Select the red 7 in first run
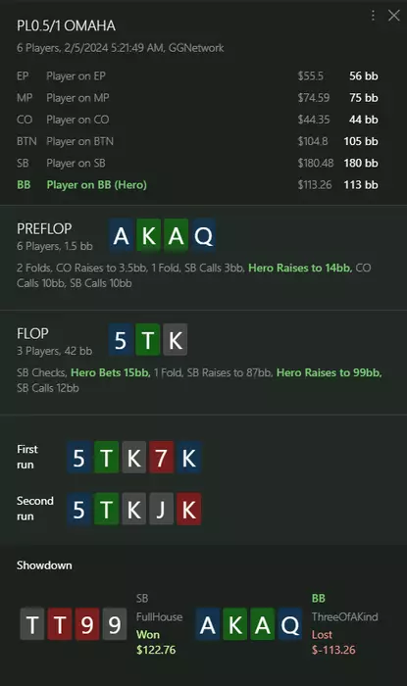Viewport: 407px width, 686px height. (161, 458)
